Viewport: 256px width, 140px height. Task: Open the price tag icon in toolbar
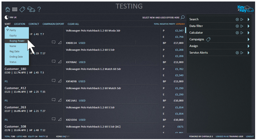click(x=22, y=9)
